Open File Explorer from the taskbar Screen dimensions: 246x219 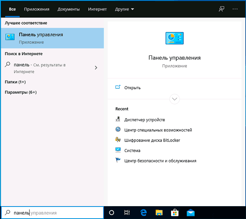coord(159,213)
